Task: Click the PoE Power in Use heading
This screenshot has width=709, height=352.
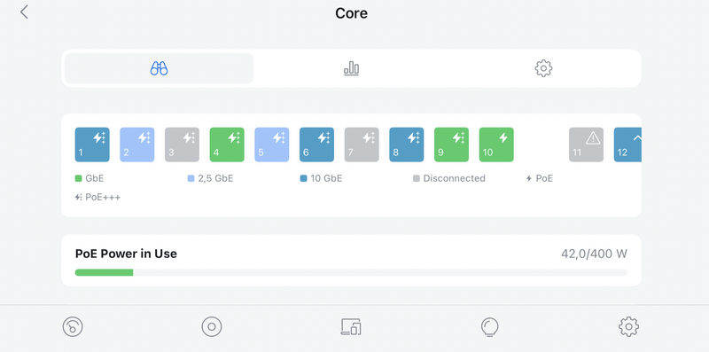Action: tap(126, 254)
